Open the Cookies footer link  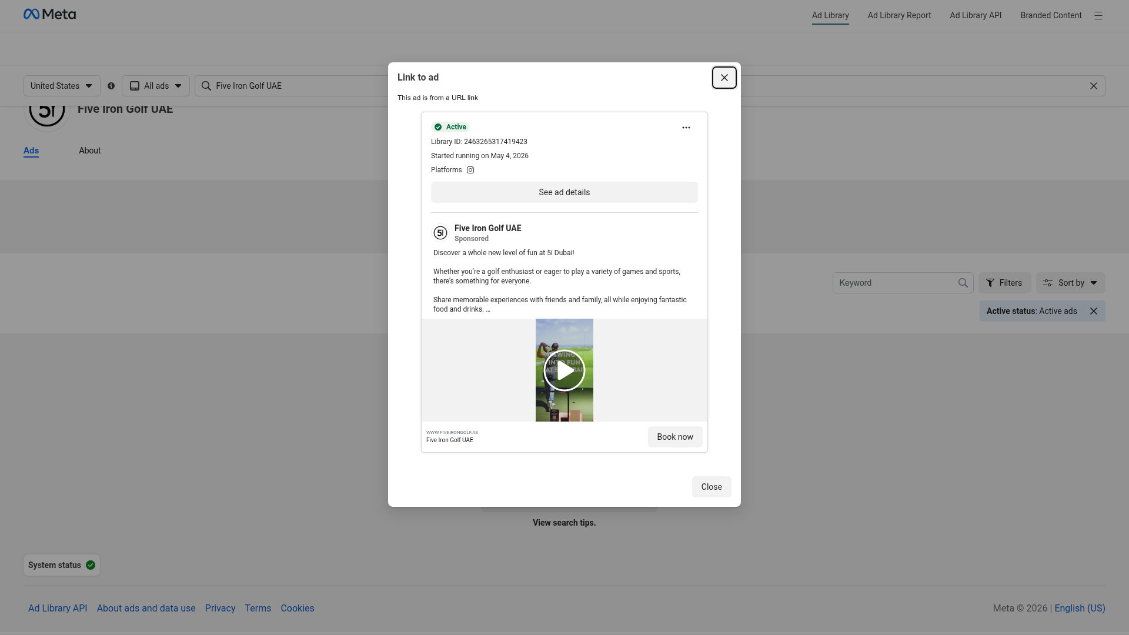(x=298, y=609)
